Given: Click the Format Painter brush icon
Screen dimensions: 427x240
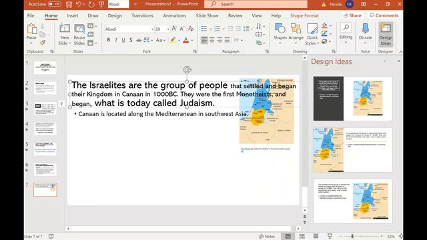Looking at the screenshot, I should pyautogui.click(x=43, y=43).
